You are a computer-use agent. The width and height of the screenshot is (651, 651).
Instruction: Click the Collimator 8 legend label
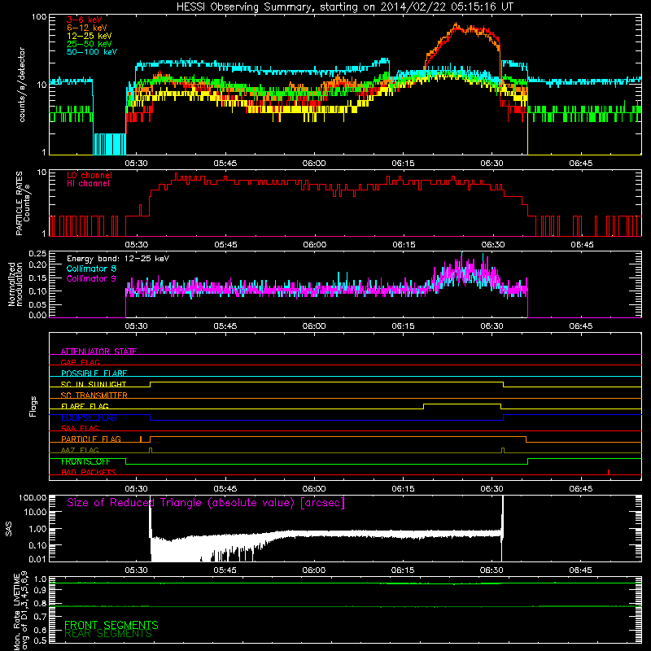91,269
